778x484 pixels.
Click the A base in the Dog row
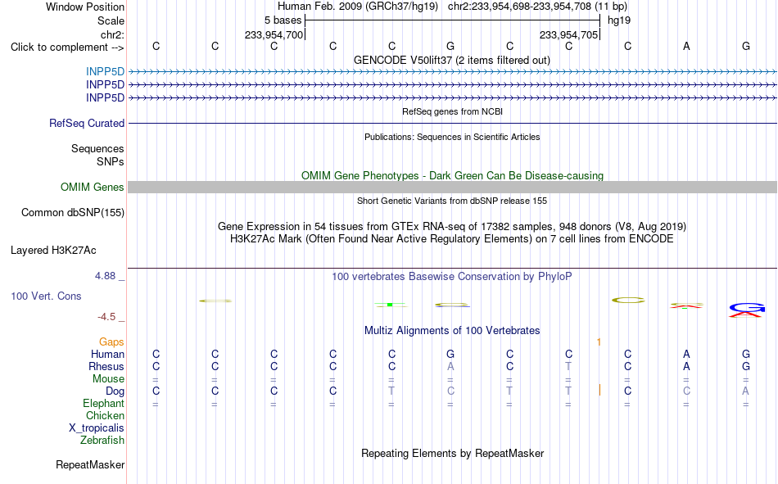(745, 391)
